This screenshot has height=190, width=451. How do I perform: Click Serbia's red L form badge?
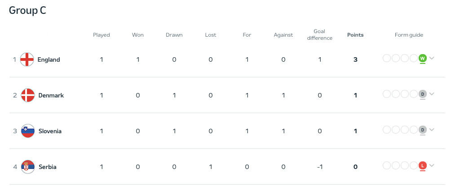click(422, 165)
